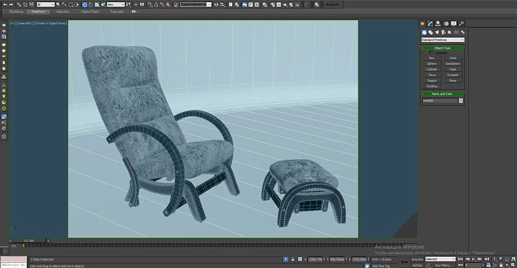Enable the AutoGrid checkbox
Viewport: 517px width, 268px height.
[431, 53]
